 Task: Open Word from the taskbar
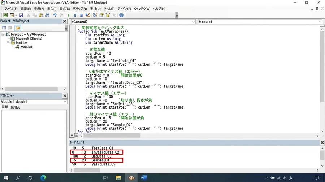[x=144, y=178]
